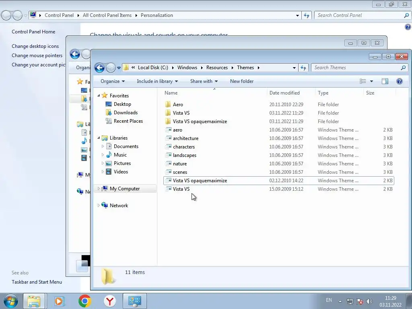Open Change desktop icons link
This screenshot has height=309, width=412.
[35, 46]
